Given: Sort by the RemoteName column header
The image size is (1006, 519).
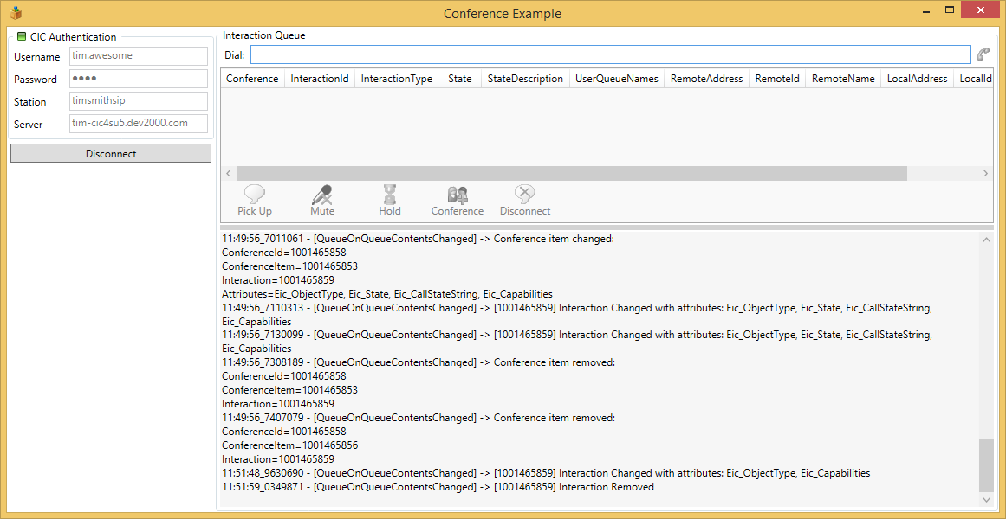Looking at the screenshot, I should pyautogui.click(x=843, y=79).
